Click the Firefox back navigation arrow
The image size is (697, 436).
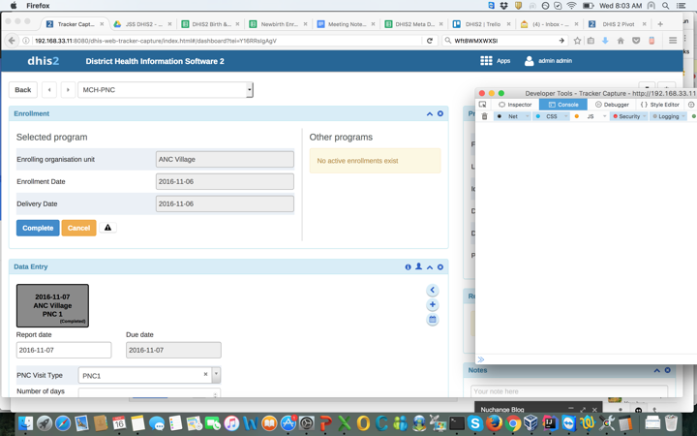pyautogui.click(x=12, y=41)
